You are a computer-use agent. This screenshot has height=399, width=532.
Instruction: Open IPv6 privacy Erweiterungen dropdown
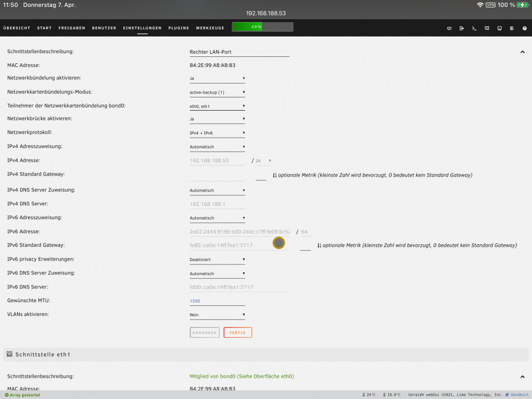[217, 260]
